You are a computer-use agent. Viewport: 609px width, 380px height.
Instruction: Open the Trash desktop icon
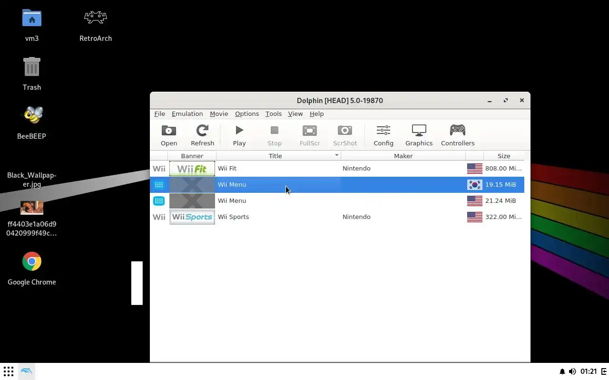32,67
